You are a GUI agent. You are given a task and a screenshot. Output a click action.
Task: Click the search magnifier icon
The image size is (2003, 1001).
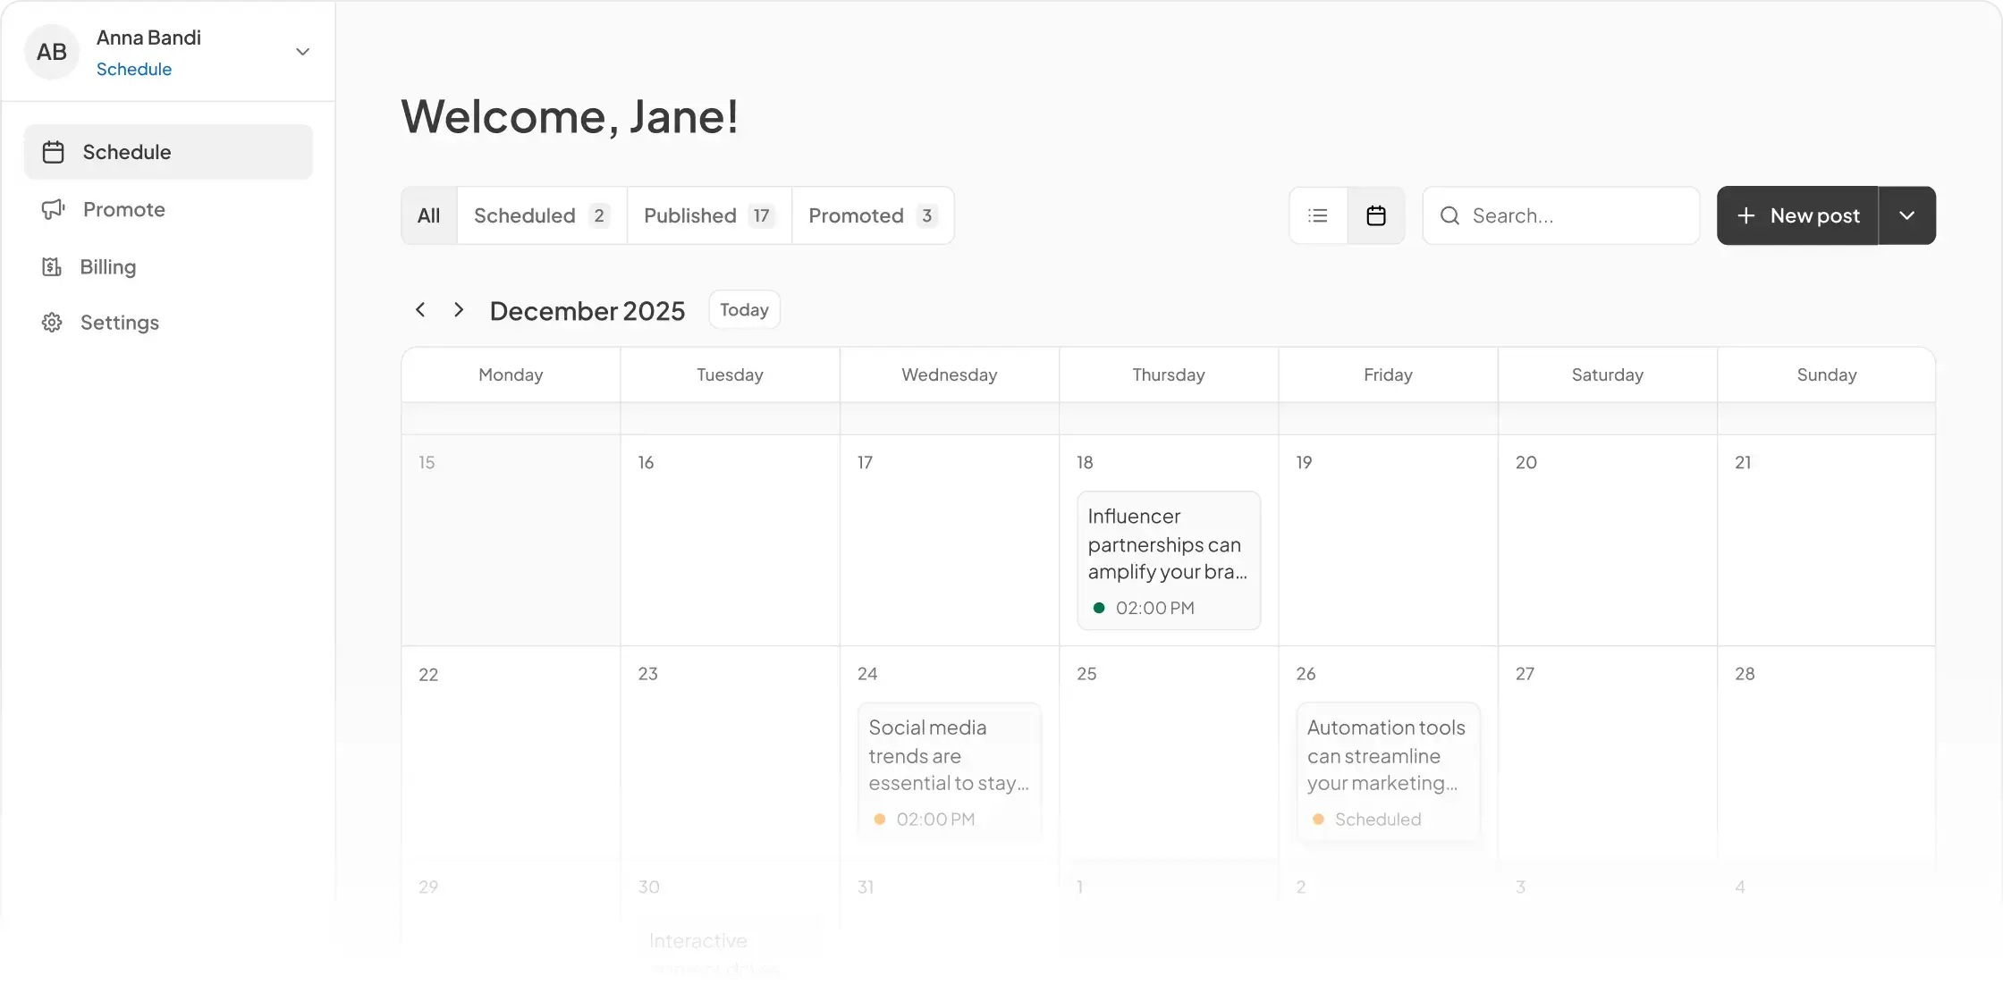coord(1450,215)
